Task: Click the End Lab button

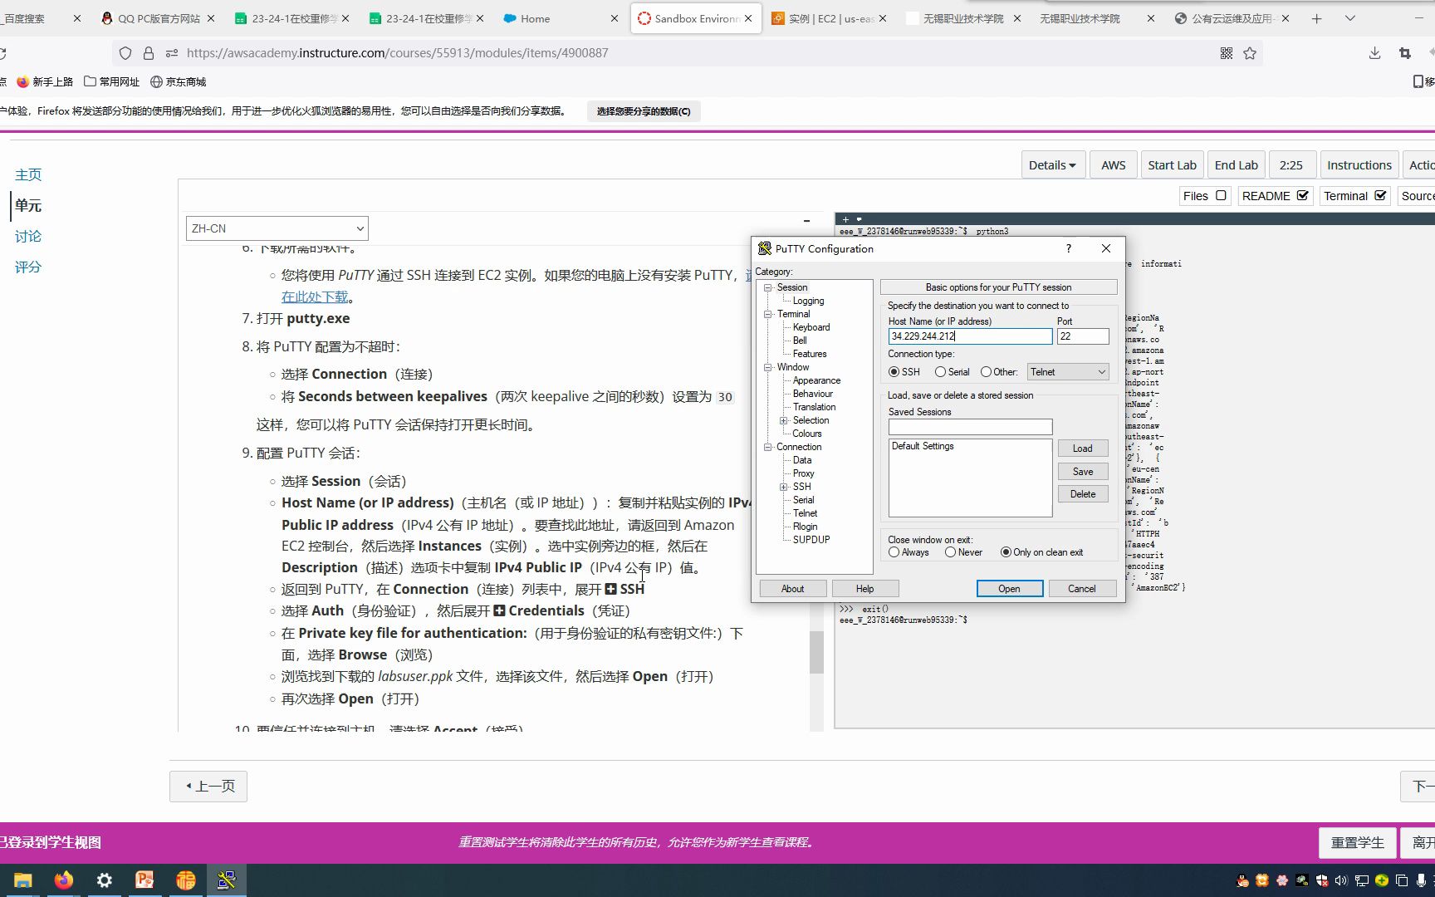Action: (x=1236, y=164)
